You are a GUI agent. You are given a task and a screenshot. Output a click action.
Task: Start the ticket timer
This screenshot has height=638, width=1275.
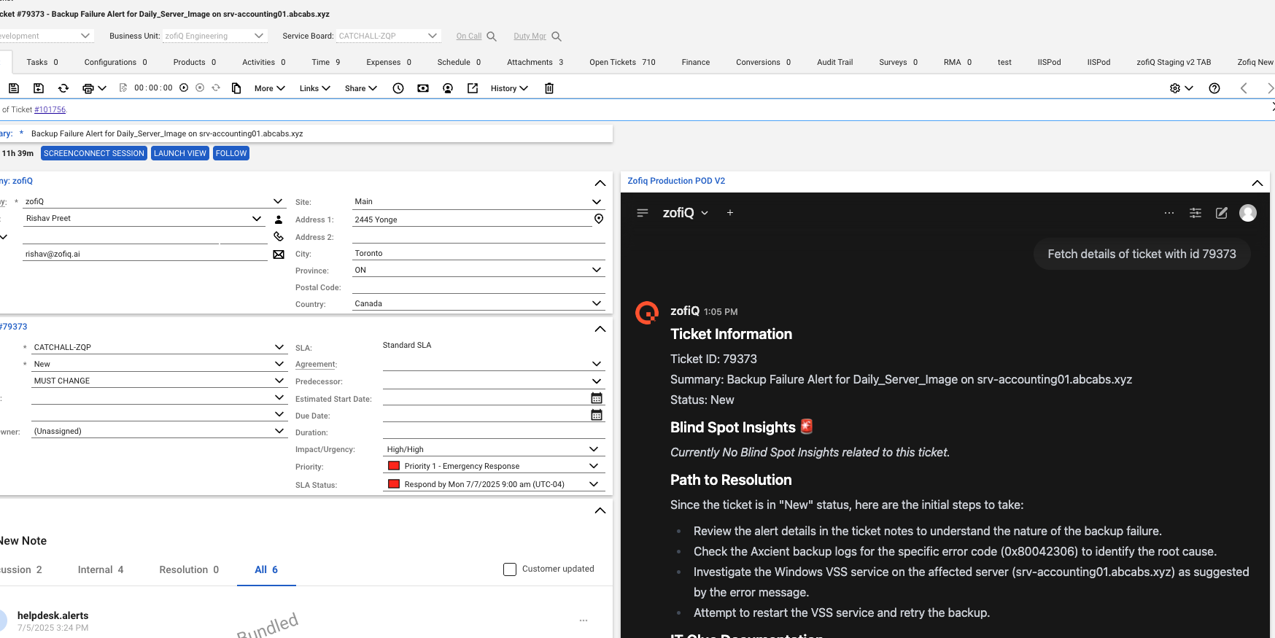(184, 87)
